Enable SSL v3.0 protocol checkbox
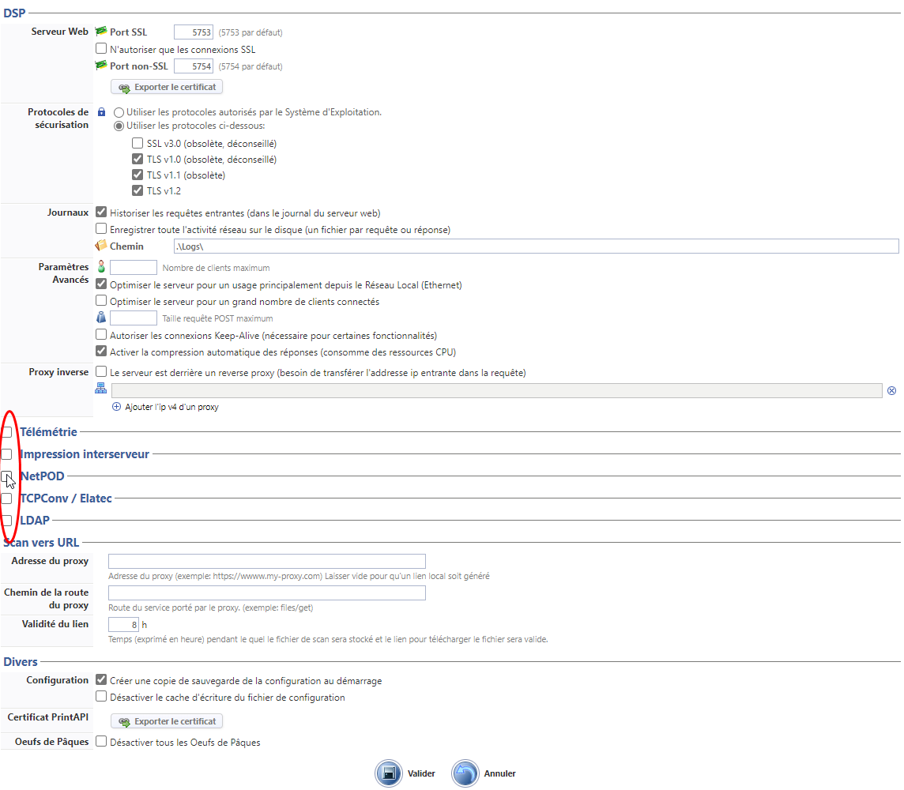904x790 pixels. (137, 144)
